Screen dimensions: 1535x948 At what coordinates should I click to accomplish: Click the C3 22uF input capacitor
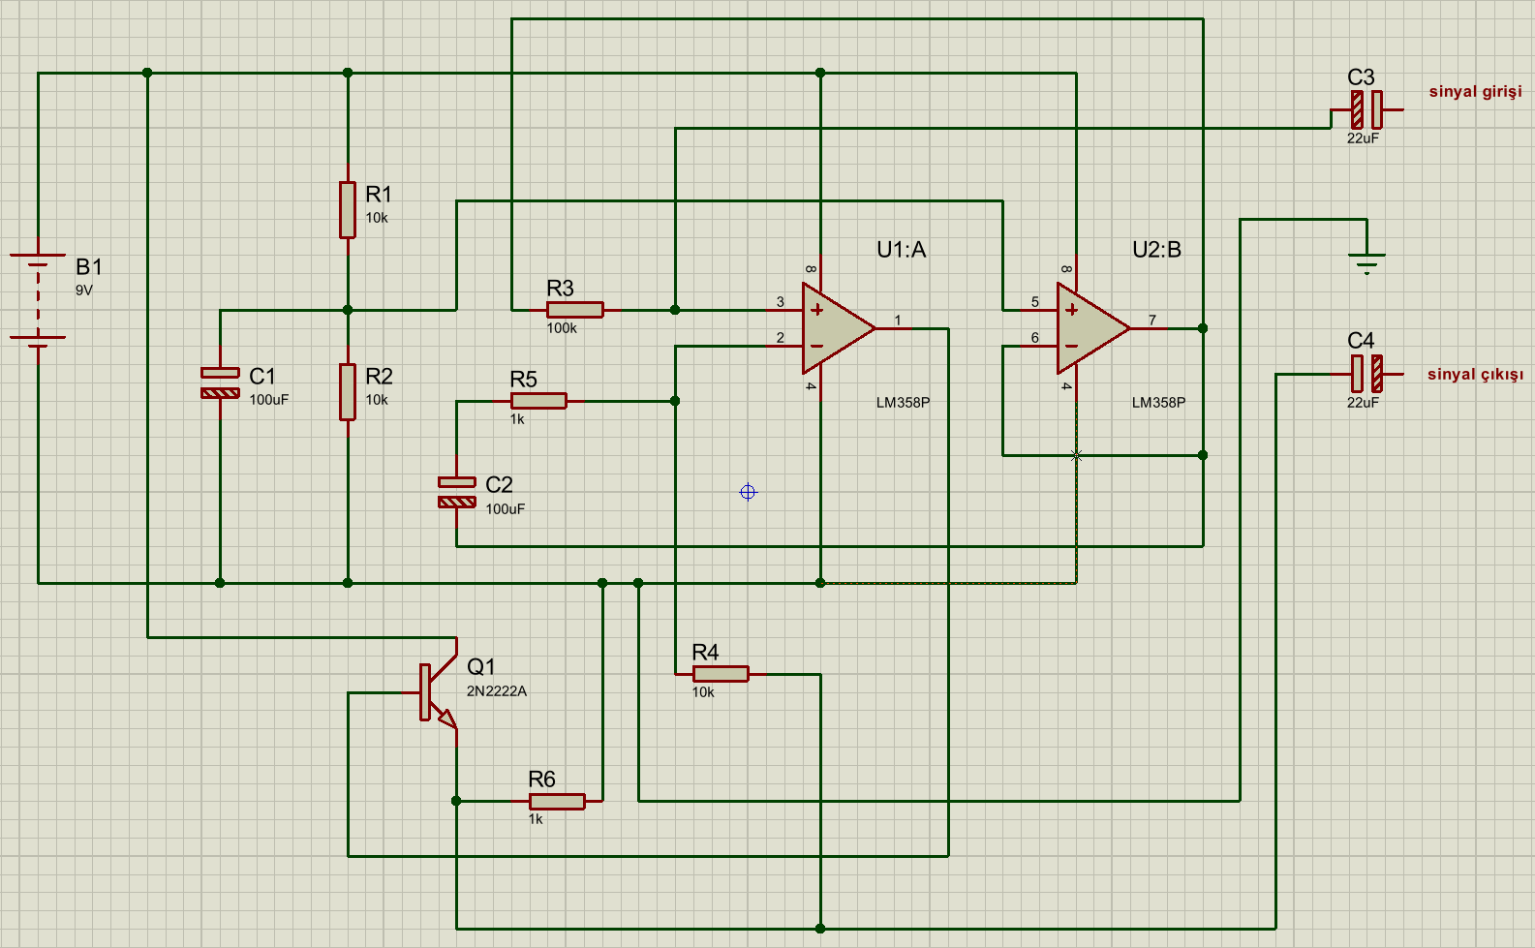pyautogui.click(x=1366, y=109)
